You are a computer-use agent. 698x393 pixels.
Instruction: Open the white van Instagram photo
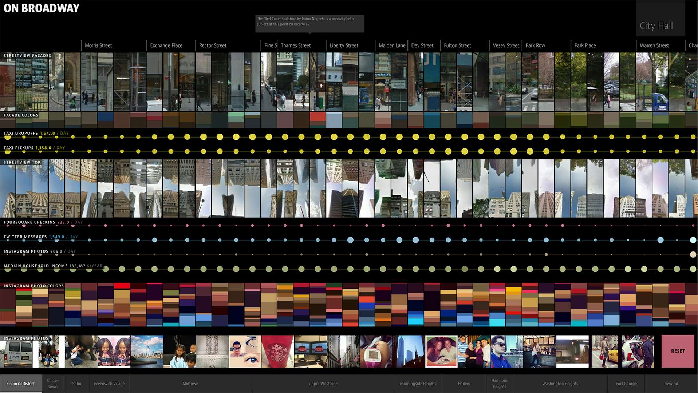tap(16, 352)
